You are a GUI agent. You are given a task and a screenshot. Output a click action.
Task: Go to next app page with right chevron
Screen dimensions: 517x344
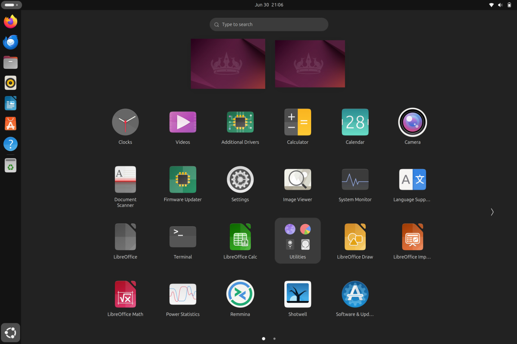click(492, 212)
